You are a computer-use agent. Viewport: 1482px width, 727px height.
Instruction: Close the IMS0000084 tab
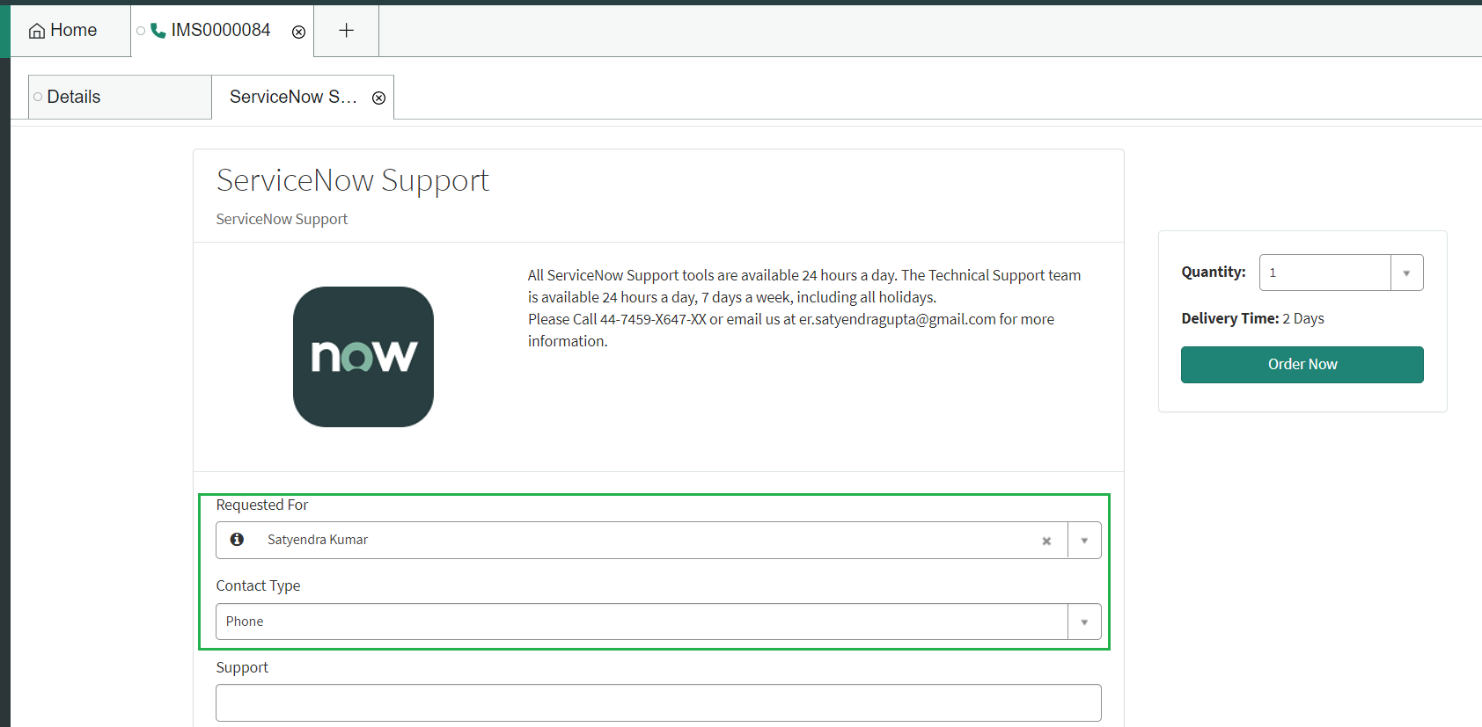point(298,32)
